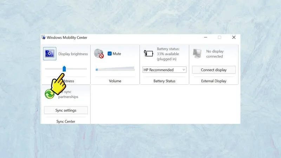Click on the volume slider track
281x158 pixels.
click(115, 69)
